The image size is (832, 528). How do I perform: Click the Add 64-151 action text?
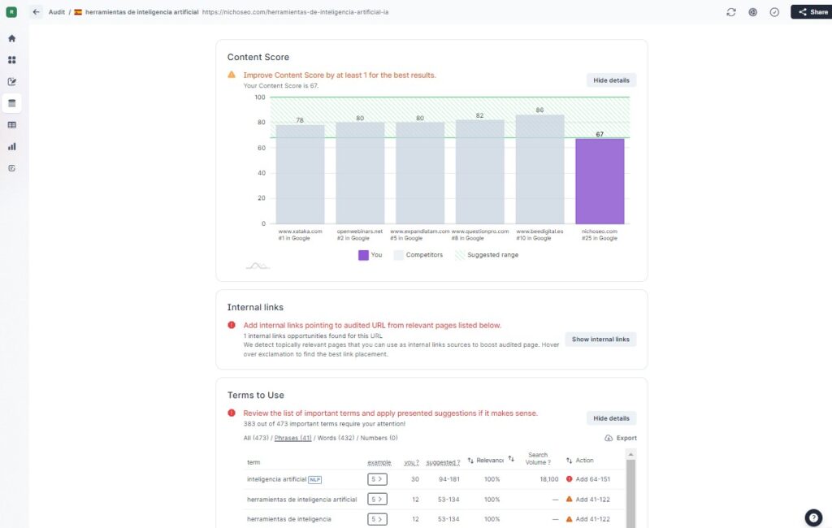coord(592,479)
